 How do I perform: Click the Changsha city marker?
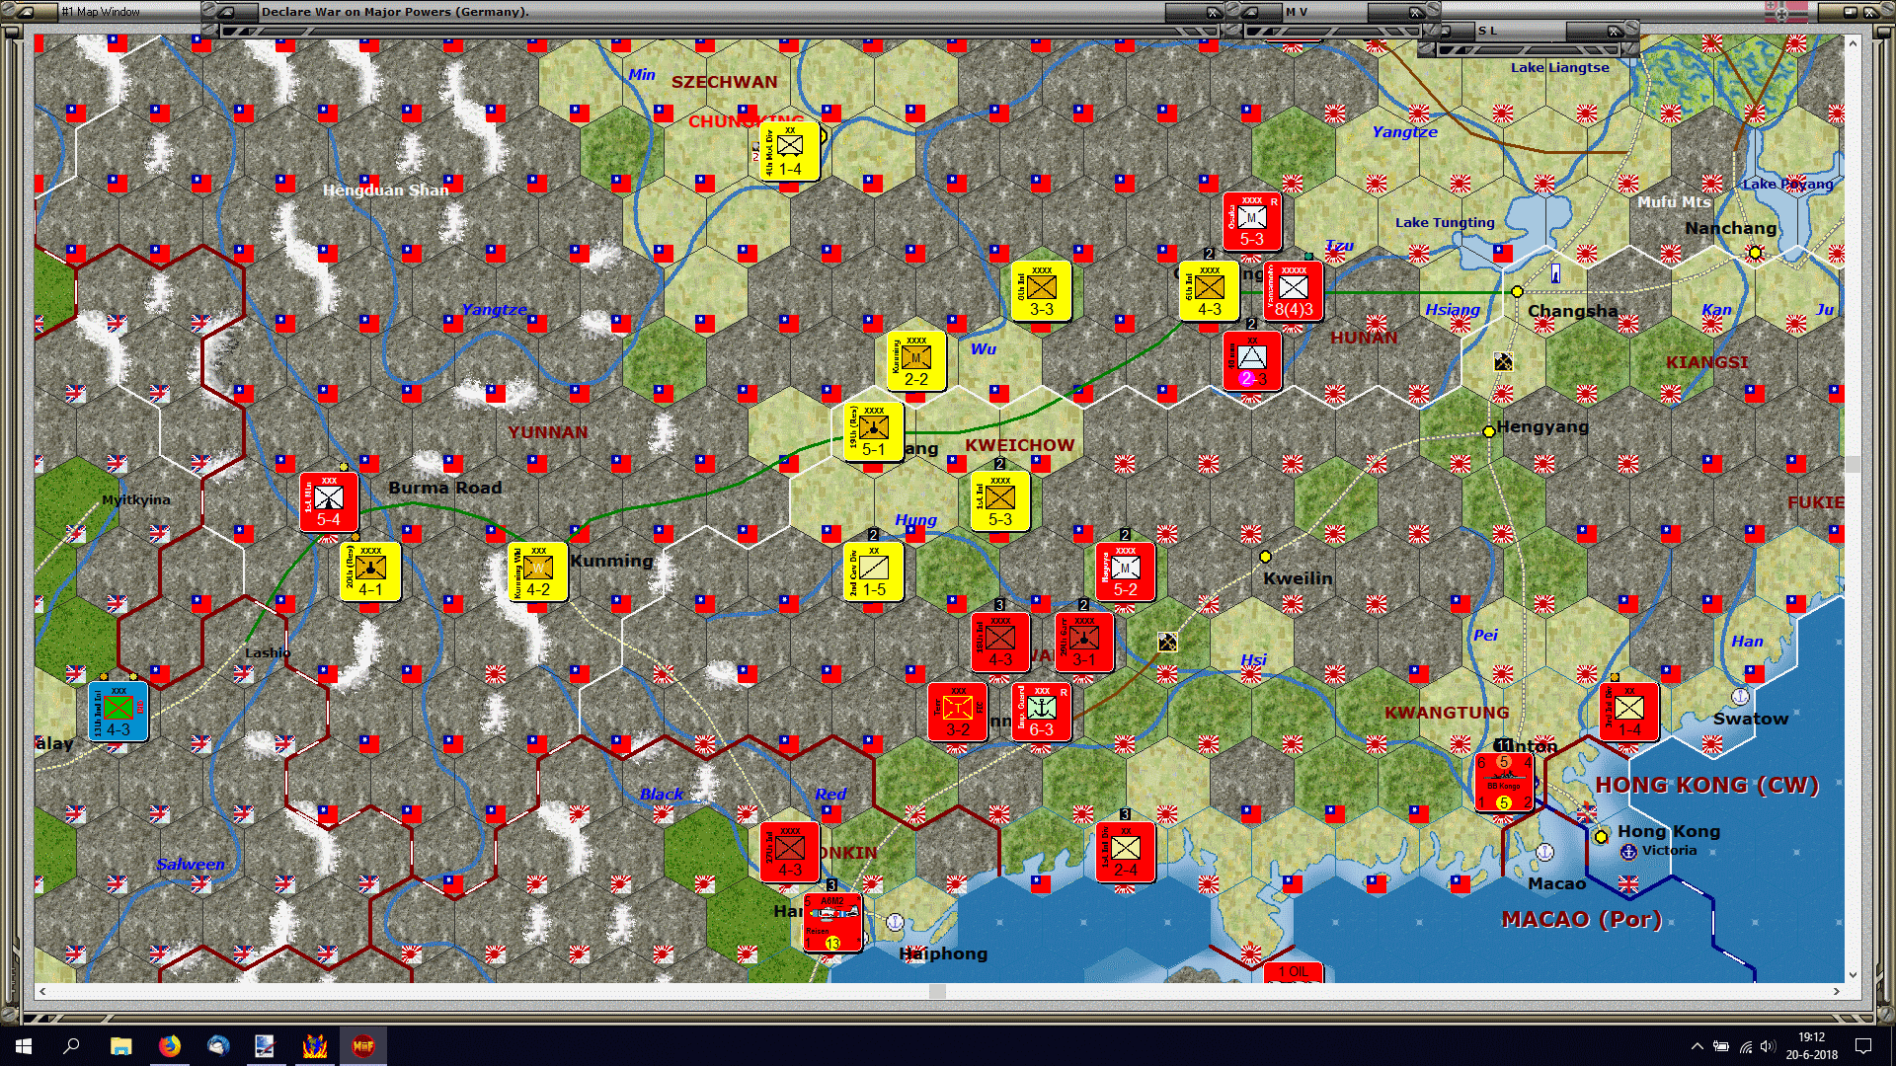point(1517,291)
